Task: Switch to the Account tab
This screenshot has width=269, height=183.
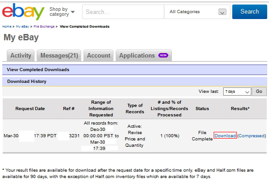Action: click(98, 55)
